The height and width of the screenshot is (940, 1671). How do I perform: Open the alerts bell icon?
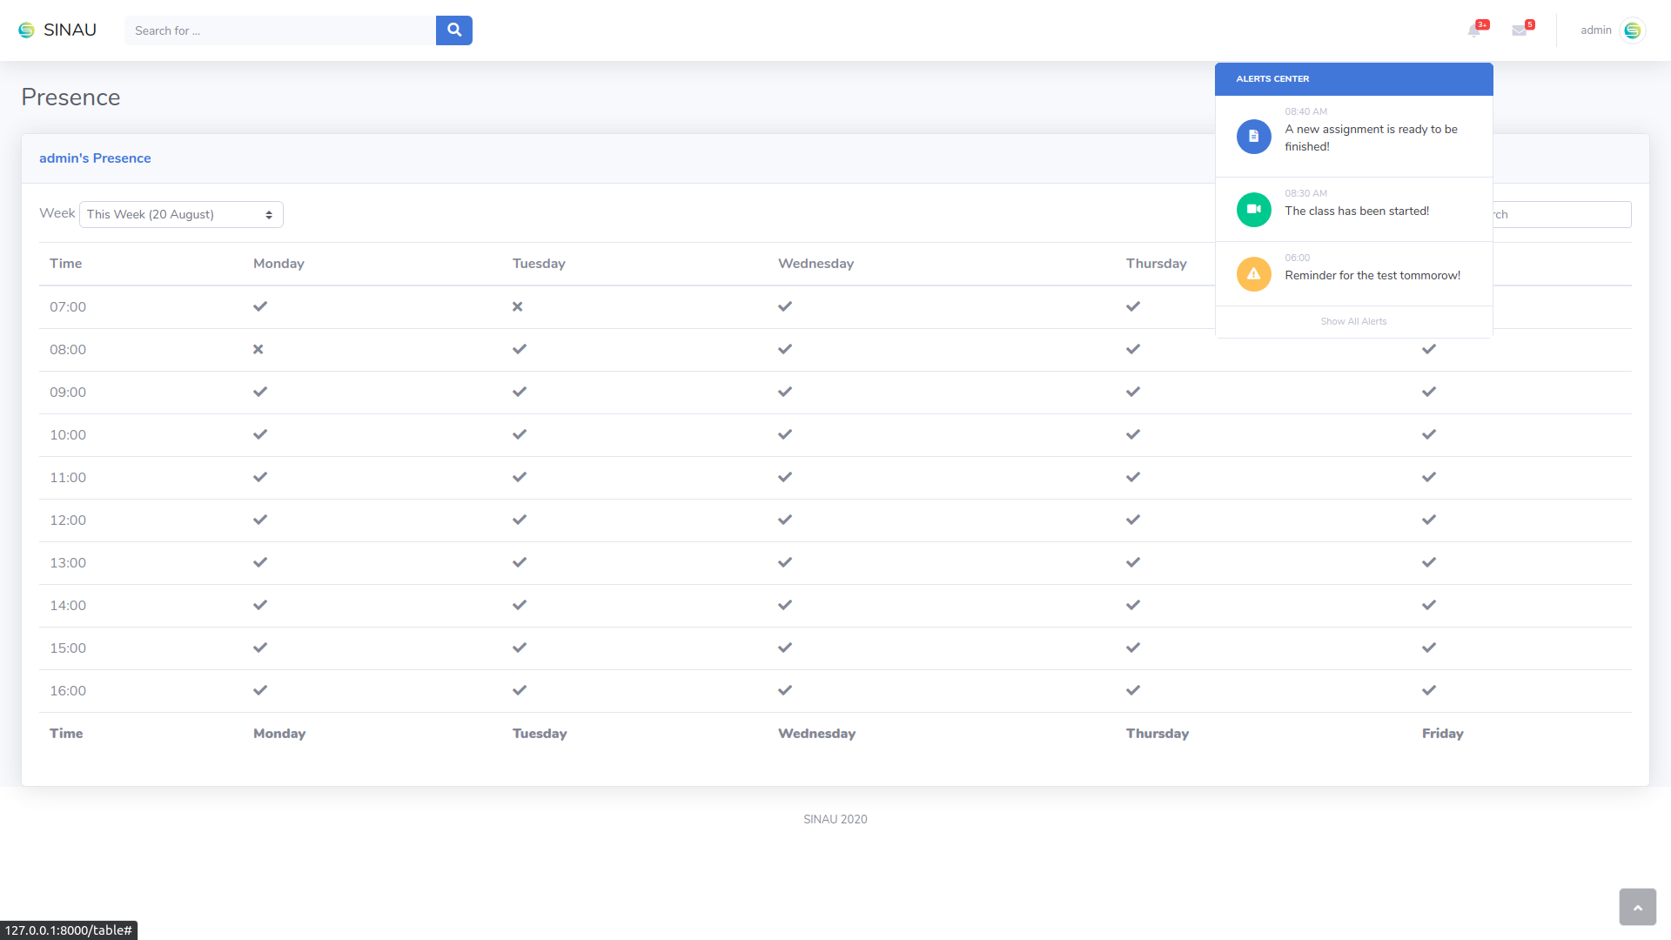1474,30
